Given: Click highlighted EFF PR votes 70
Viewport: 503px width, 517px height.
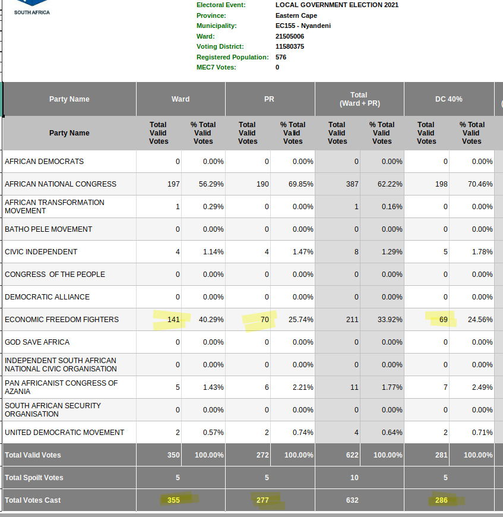Looking at the screenshot, I should (x=265, y=320).
